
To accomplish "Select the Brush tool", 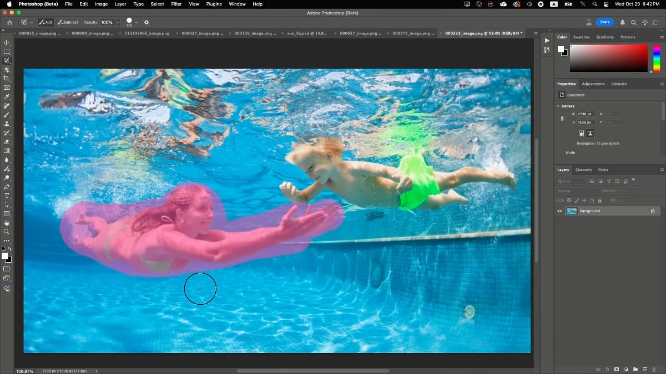I will (7, 115).
